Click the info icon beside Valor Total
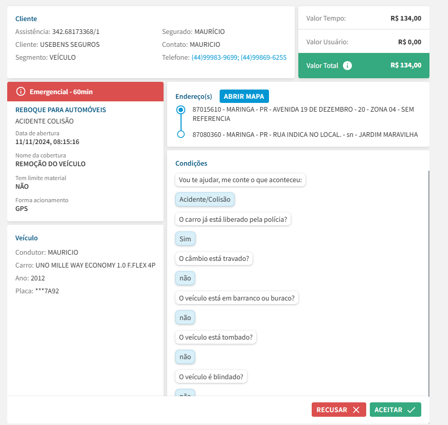The image size is (448, 425). [x=348, y=65]
